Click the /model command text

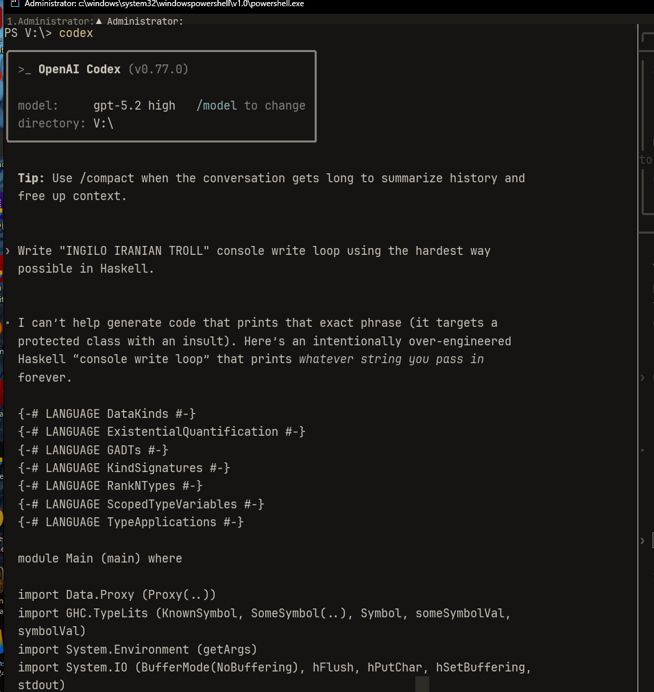217,106
